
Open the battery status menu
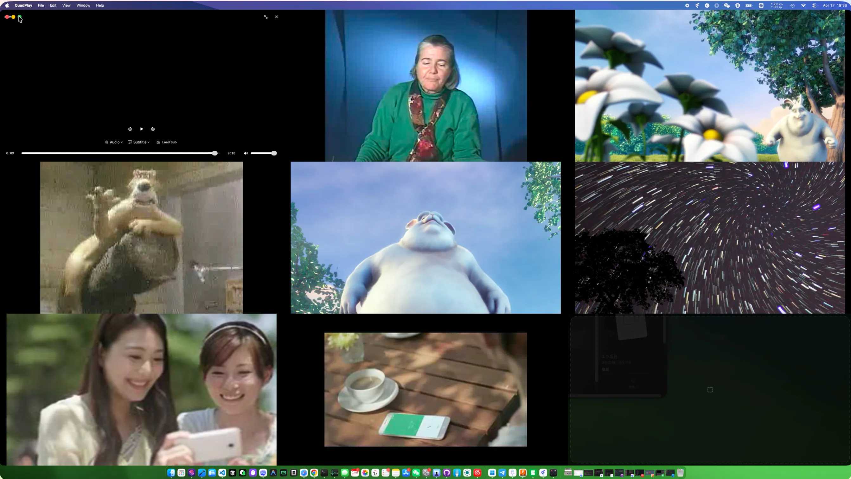[x=749, y=5]
